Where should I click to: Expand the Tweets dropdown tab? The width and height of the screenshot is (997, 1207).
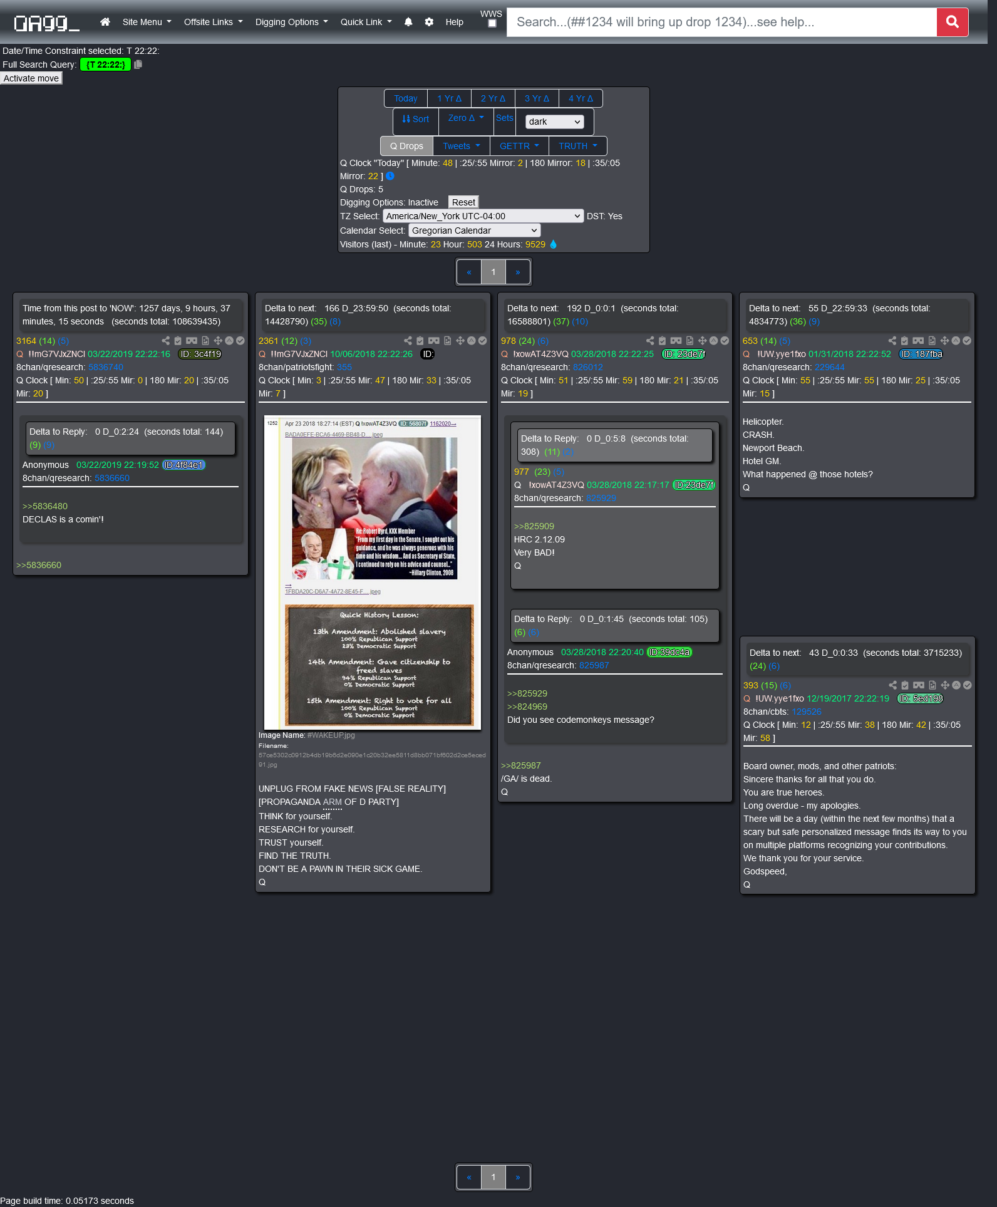click(x=461, y=146)
